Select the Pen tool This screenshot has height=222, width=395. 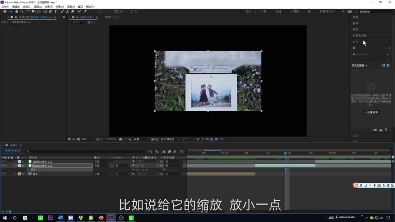click(x=50, y=12)
